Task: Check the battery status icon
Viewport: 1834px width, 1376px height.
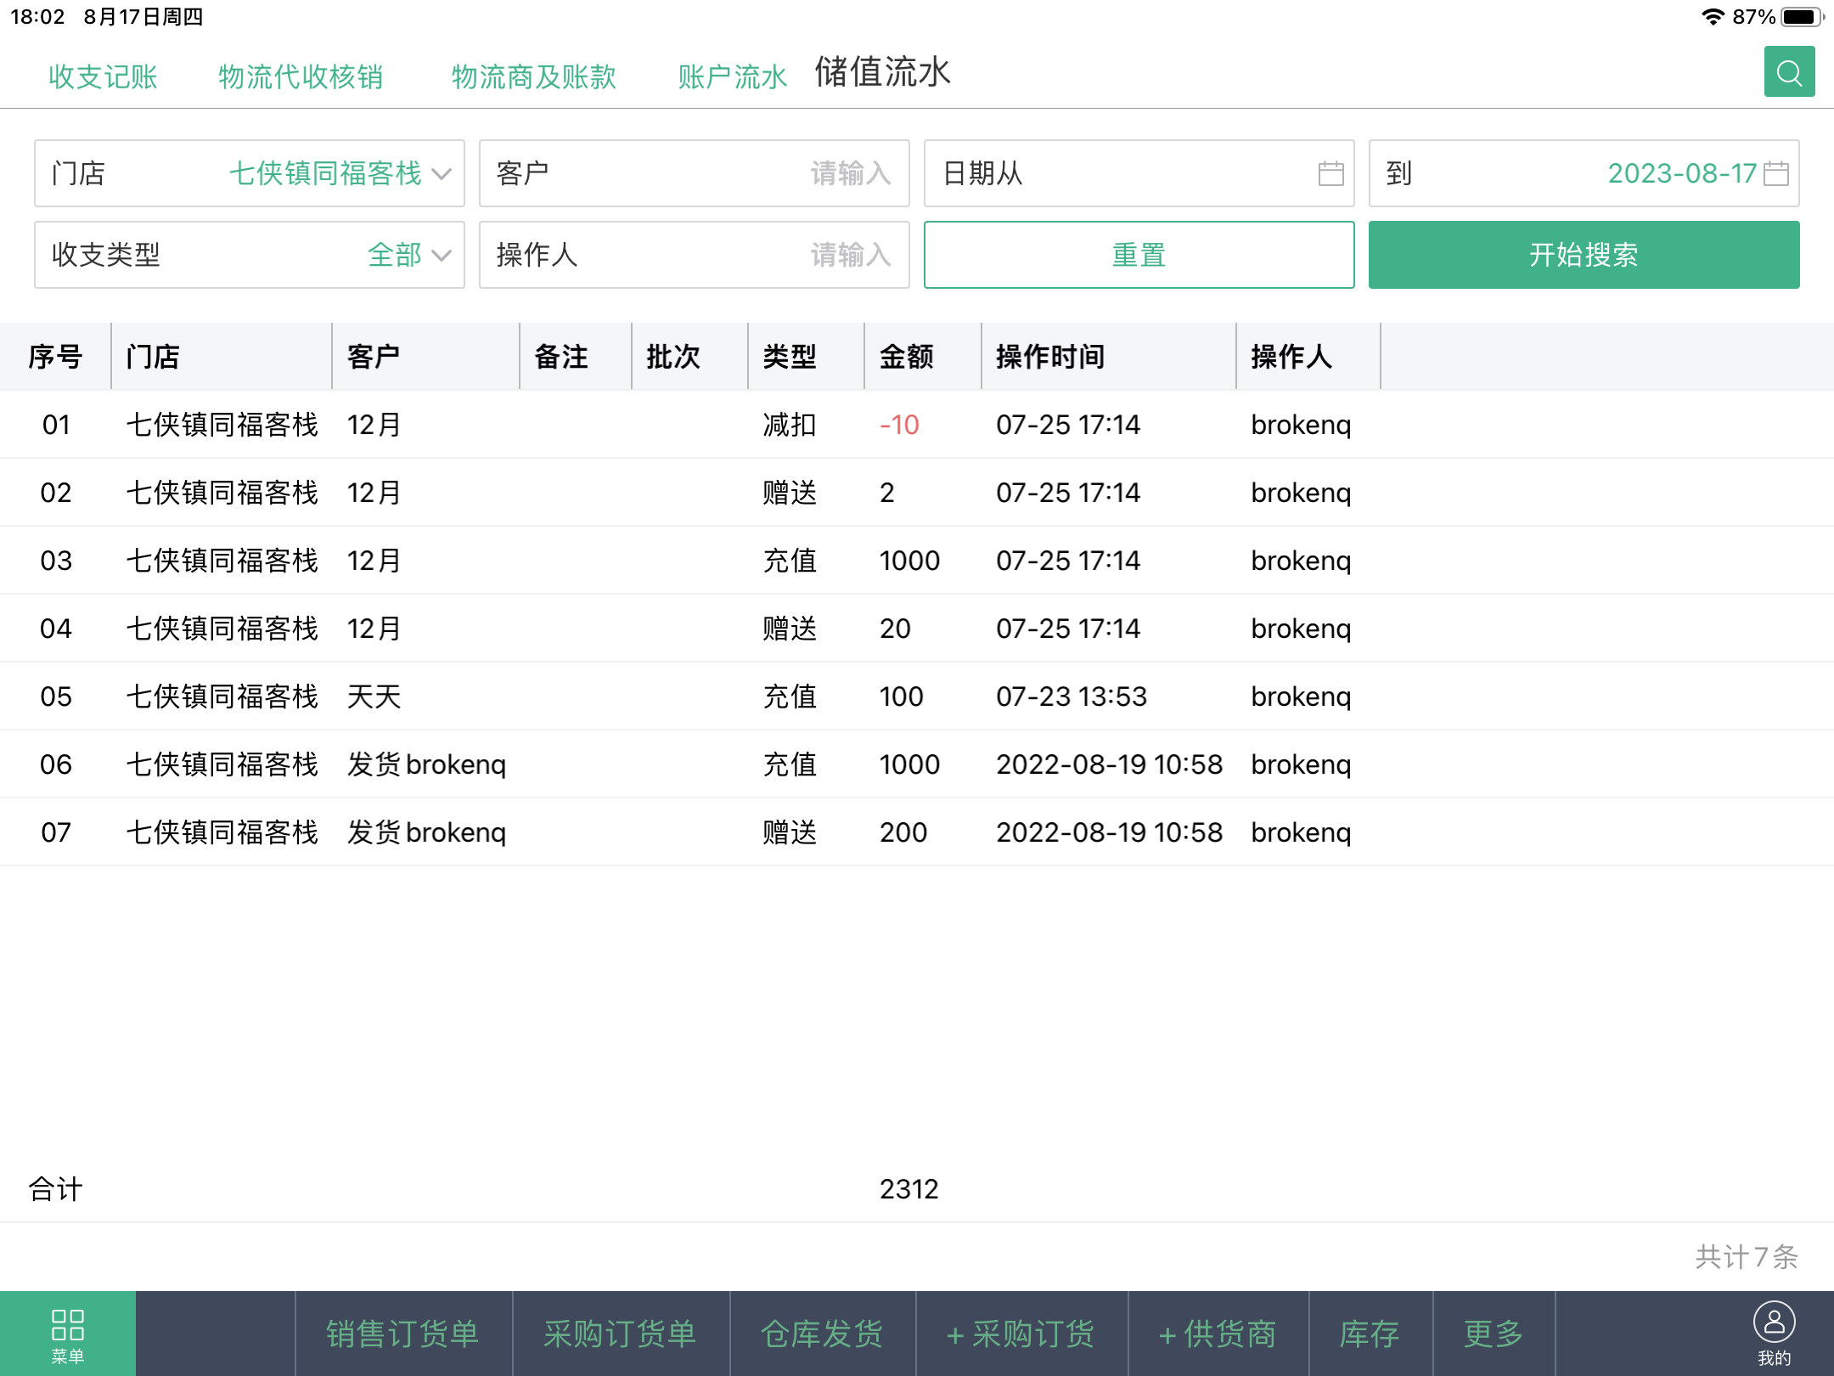Action: (1802, 17)
